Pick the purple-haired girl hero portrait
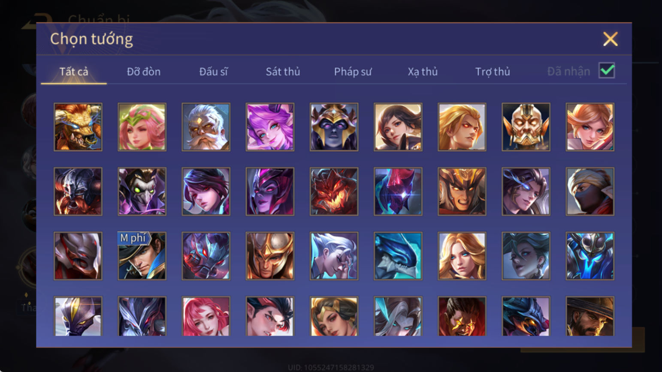Image resolution: width=662 pixels, height=372 pixels. click(x=270, y=127)
